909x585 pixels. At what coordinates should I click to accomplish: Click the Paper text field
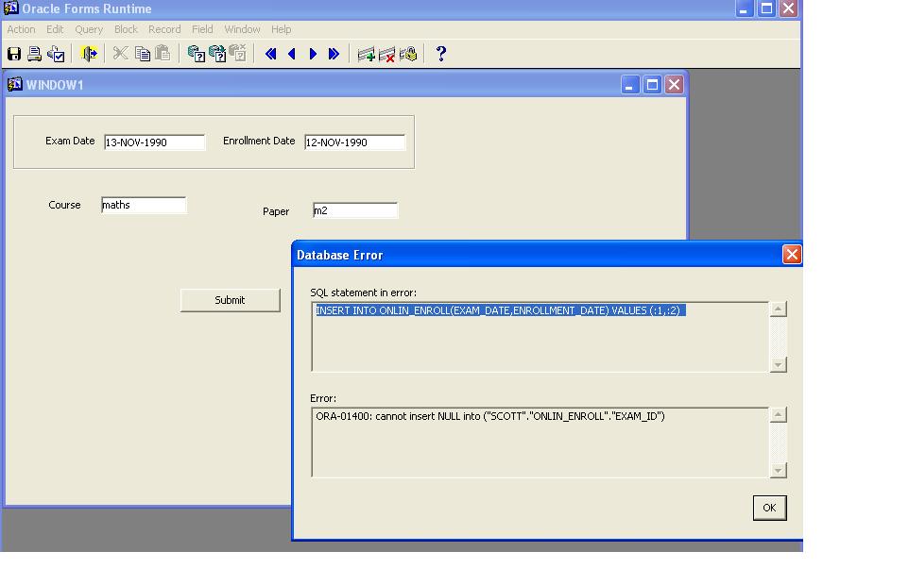355,210
